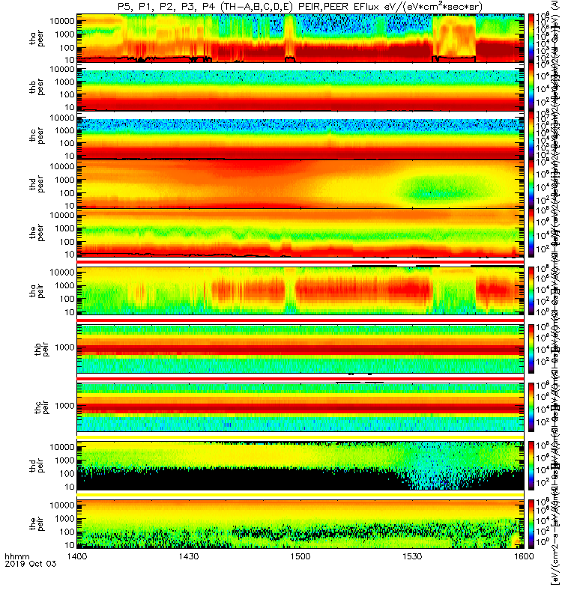Click the 'thd peir' axis label
Image resolution: width=562 pixels, height=599 pixels.
coord(37,466)
